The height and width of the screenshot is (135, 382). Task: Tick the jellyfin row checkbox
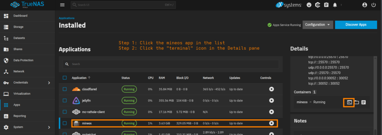point(65,101)
